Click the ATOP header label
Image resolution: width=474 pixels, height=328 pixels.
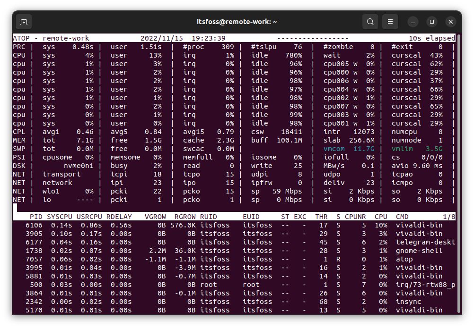pyautogui.click(x=21, y=38)
